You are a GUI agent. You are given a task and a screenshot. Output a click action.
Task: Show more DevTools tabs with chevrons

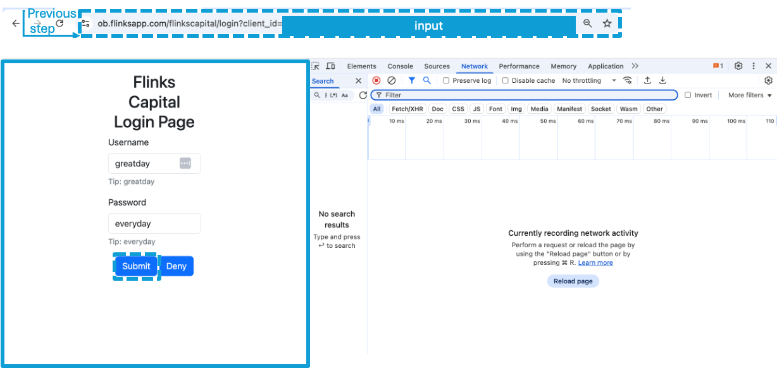click(x=635, y=66)
